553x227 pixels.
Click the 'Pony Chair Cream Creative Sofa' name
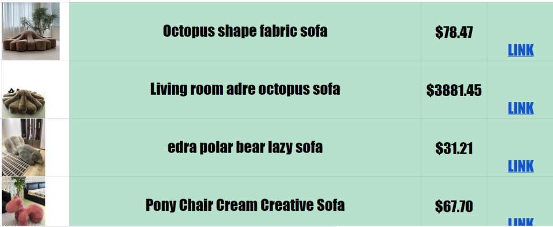tap(245, 205)
